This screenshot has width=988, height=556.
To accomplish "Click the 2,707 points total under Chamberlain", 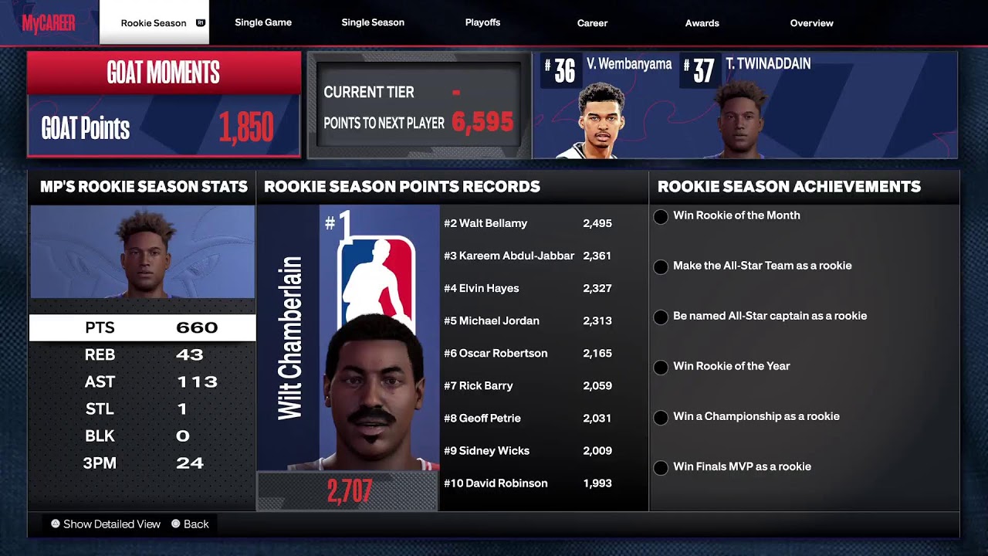I will pos(350,491).
